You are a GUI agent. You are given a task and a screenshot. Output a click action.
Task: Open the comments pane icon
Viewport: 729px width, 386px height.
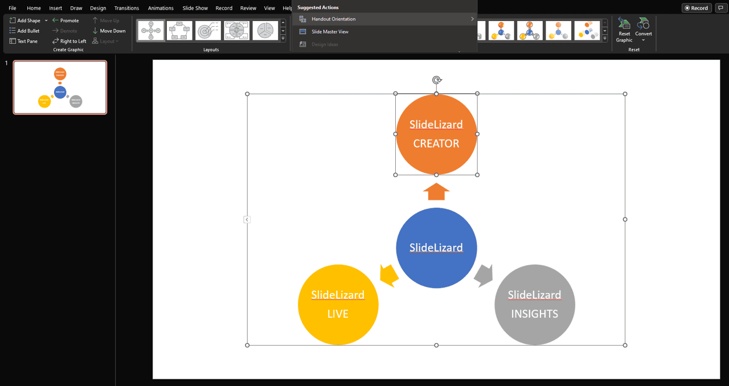[720, 8]
